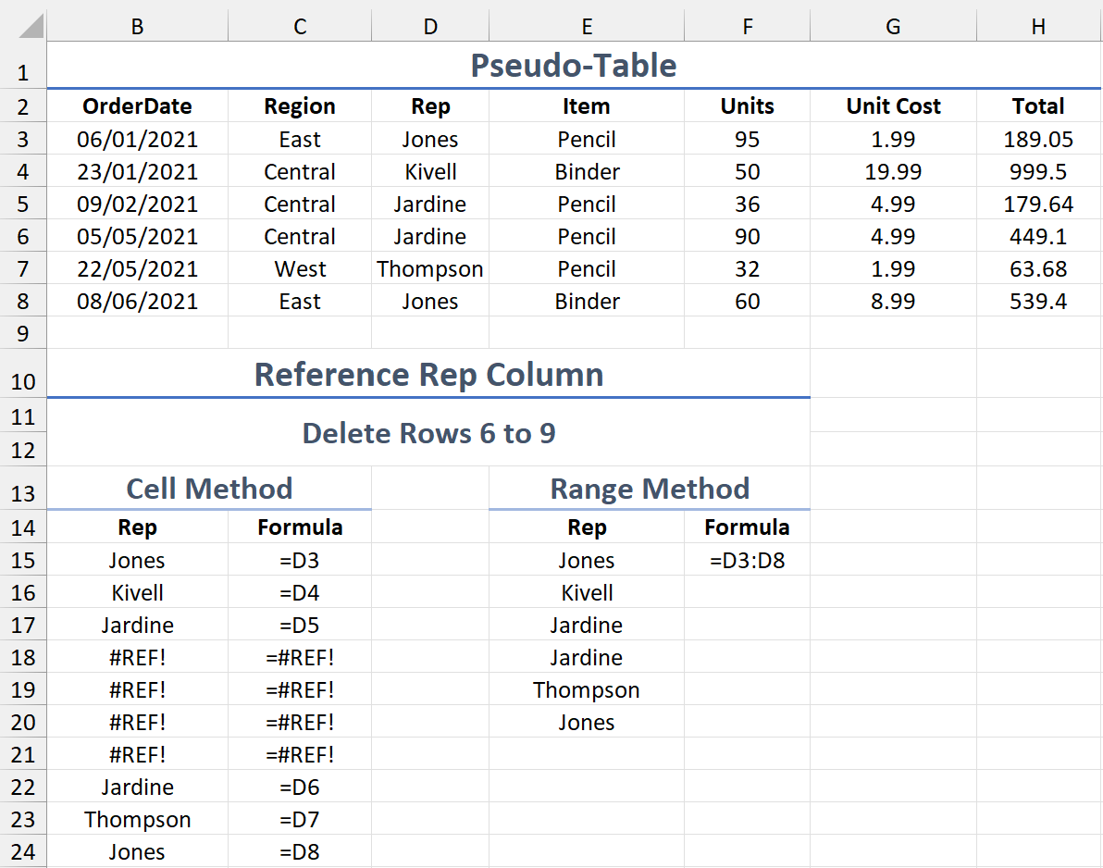Screen dimensions: 1103x868
Task: Click the Delete Rows 6 to 9 text
Action: pyautogui.click(x=428, y=433)
